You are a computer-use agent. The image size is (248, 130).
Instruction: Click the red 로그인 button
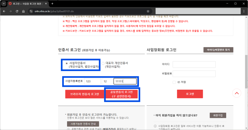(190, 94)
